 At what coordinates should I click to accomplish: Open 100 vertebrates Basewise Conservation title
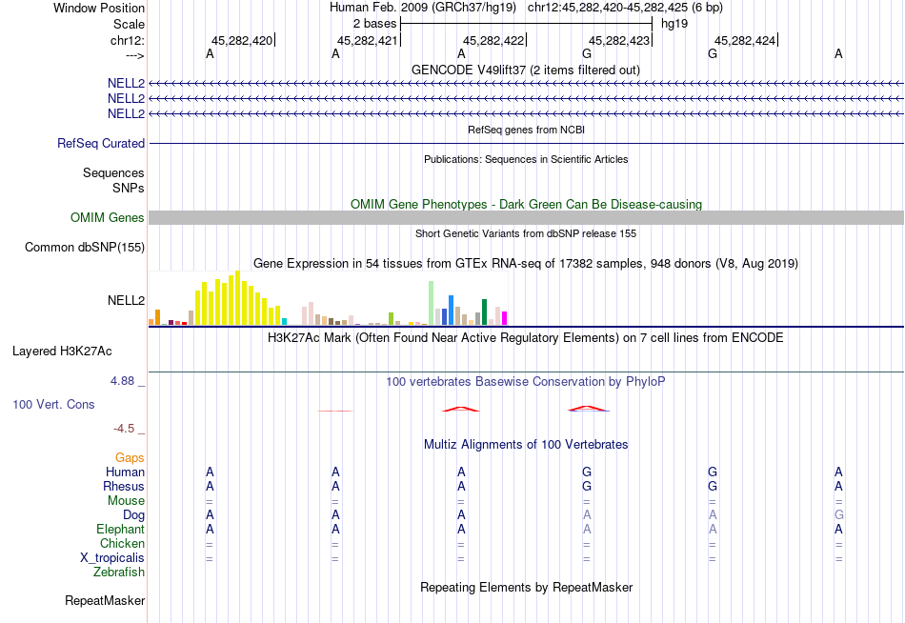coord(526,382)
